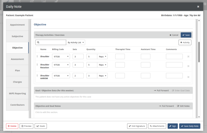Click scrollbar up arrow

coord(199,20)
